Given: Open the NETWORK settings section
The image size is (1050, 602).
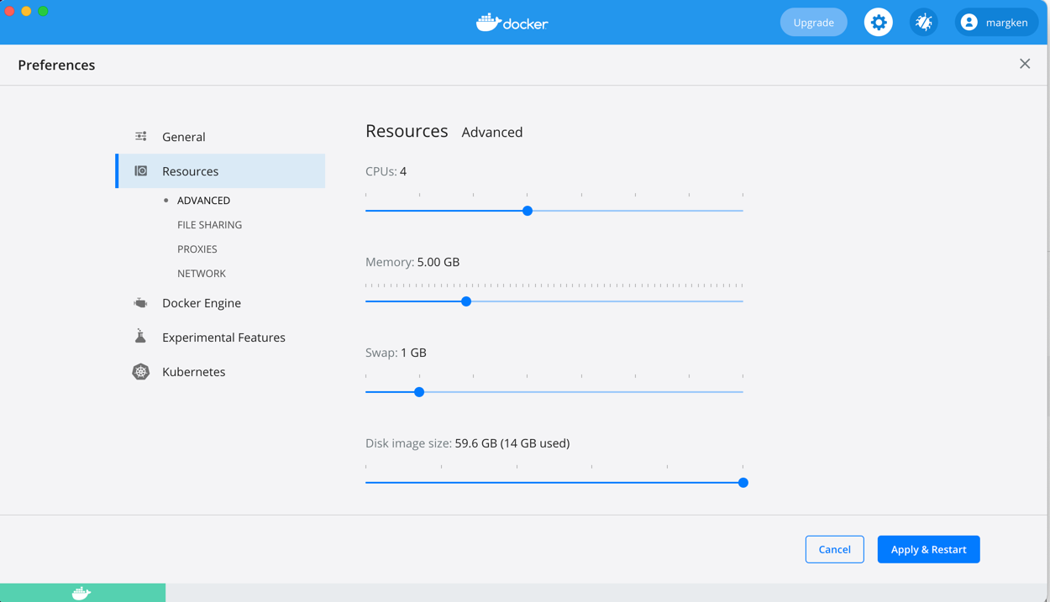Looking at the screenshot, I should click(202, 273).
